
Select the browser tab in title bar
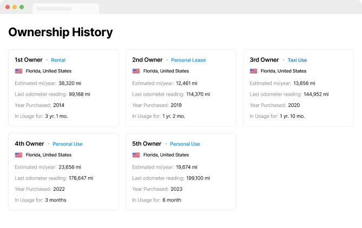[65, 9]
